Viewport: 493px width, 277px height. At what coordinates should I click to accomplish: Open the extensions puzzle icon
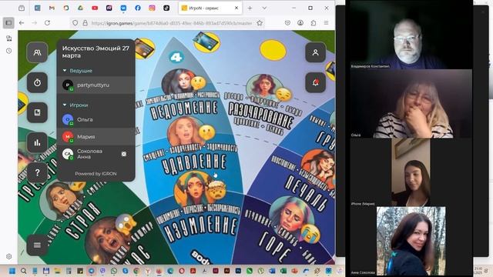tap(314, 23)
